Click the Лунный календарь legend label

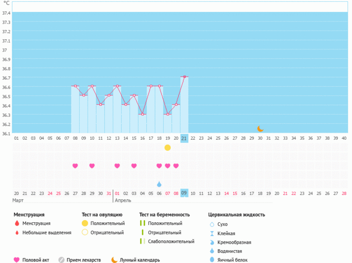139,260
